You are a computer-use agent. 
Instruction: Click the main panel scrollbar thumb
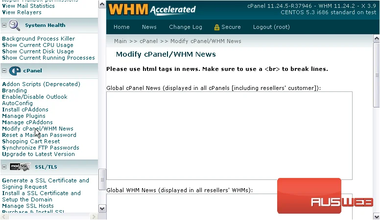coord(377,75)
